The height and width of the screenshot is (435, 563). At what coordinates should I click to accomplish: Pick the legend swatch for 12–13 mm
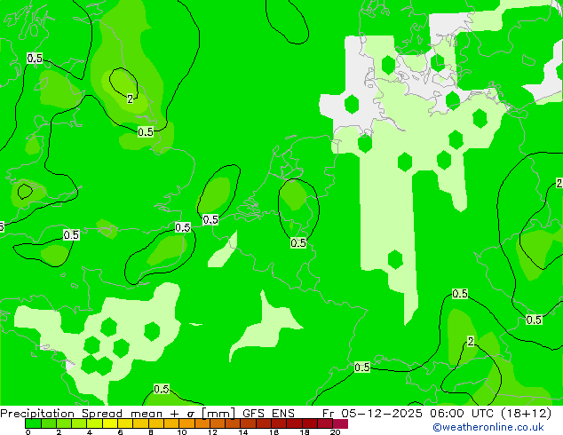tap(218, 423)
